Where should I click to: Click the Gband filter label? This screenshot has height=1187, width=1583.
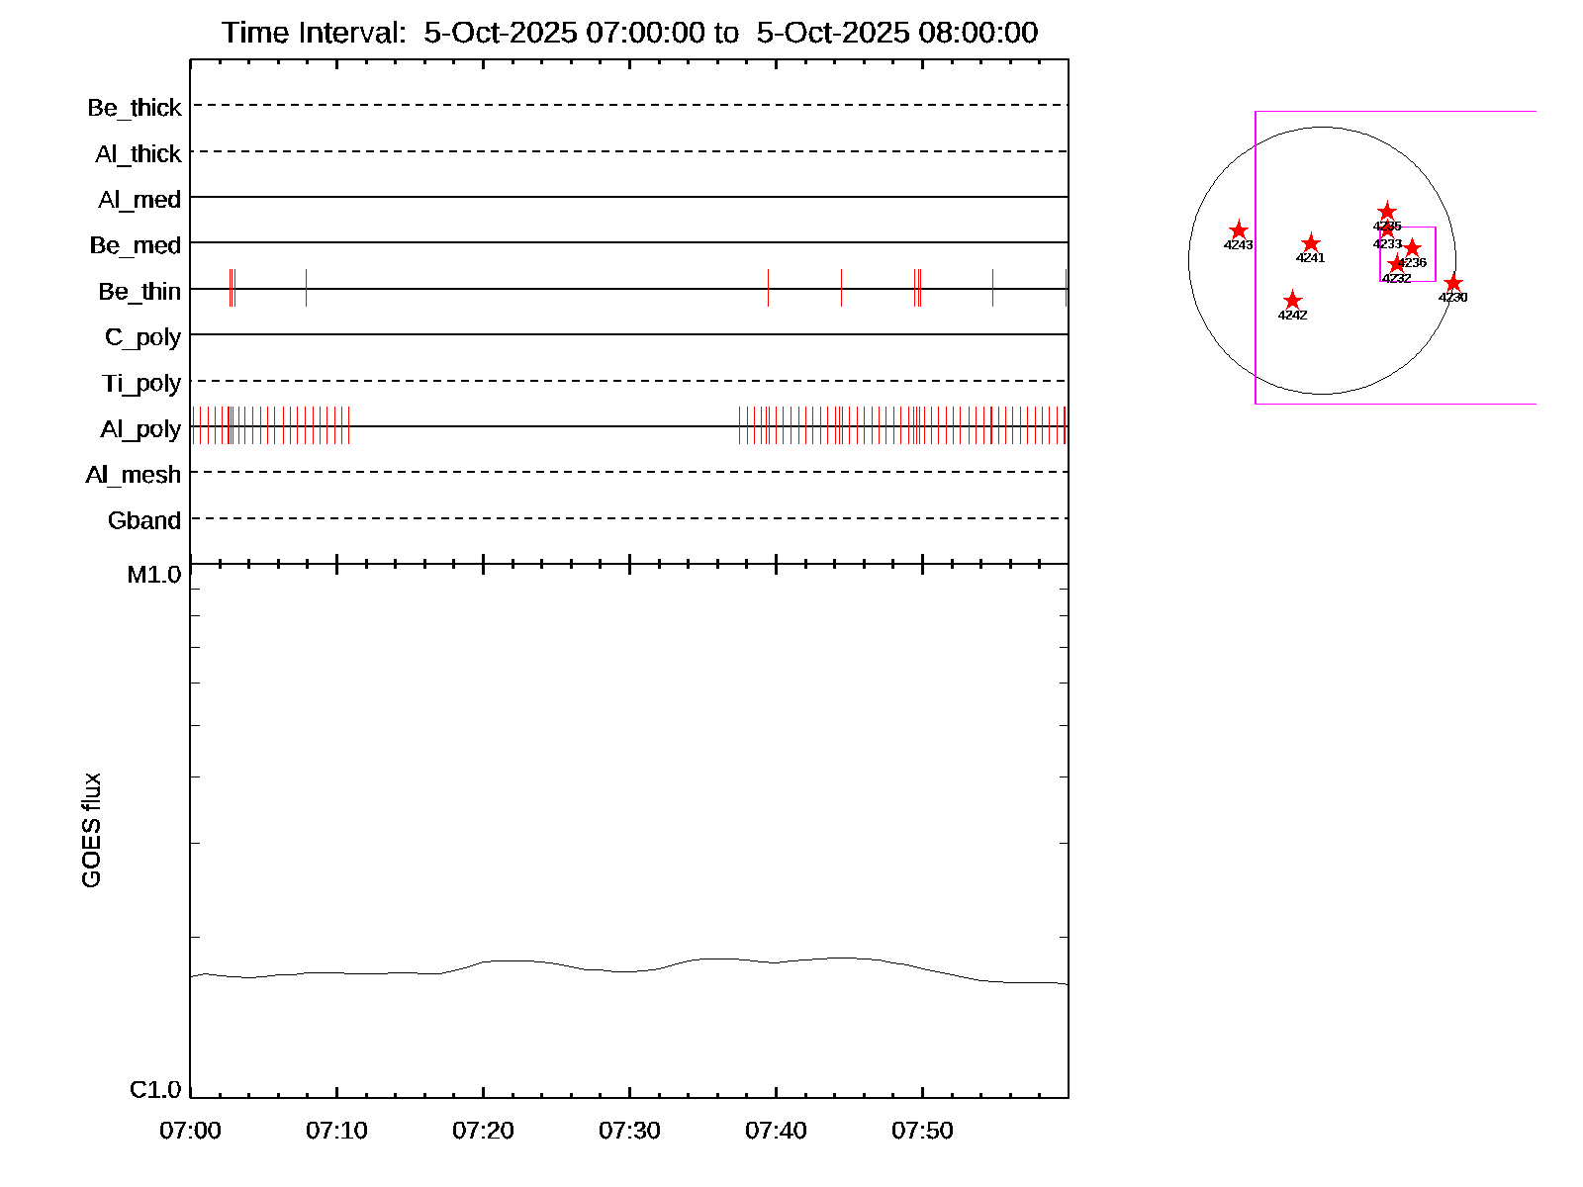pos(144,521)
